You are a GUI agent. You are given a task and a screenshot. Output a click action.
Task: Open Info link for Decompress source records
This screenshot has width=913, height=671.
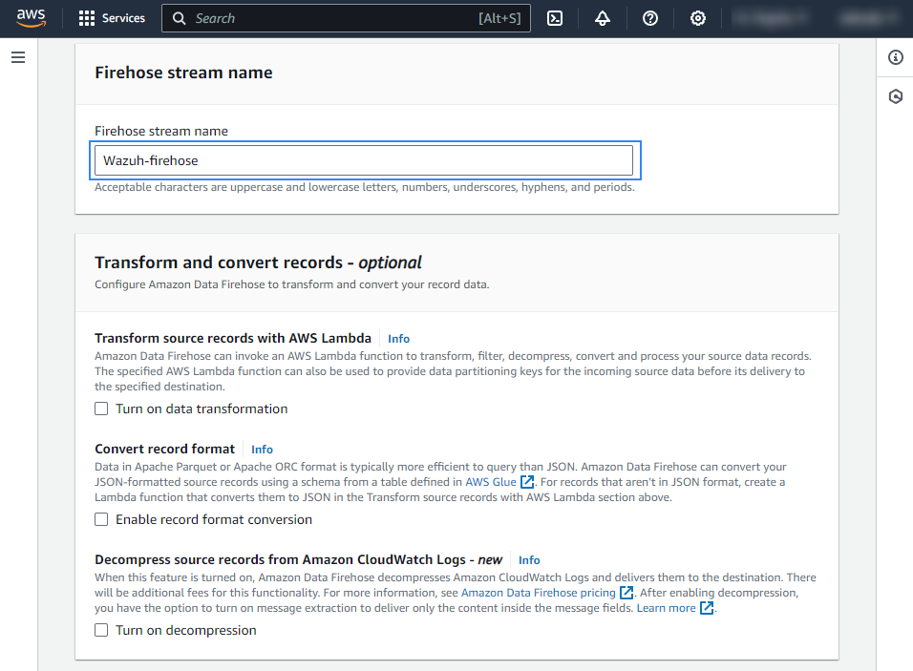[x=529, y=560]
